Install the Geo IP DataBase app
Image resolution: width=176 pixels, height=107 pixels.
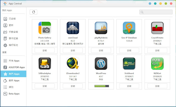pyautogui.click(x=129, y=50)
